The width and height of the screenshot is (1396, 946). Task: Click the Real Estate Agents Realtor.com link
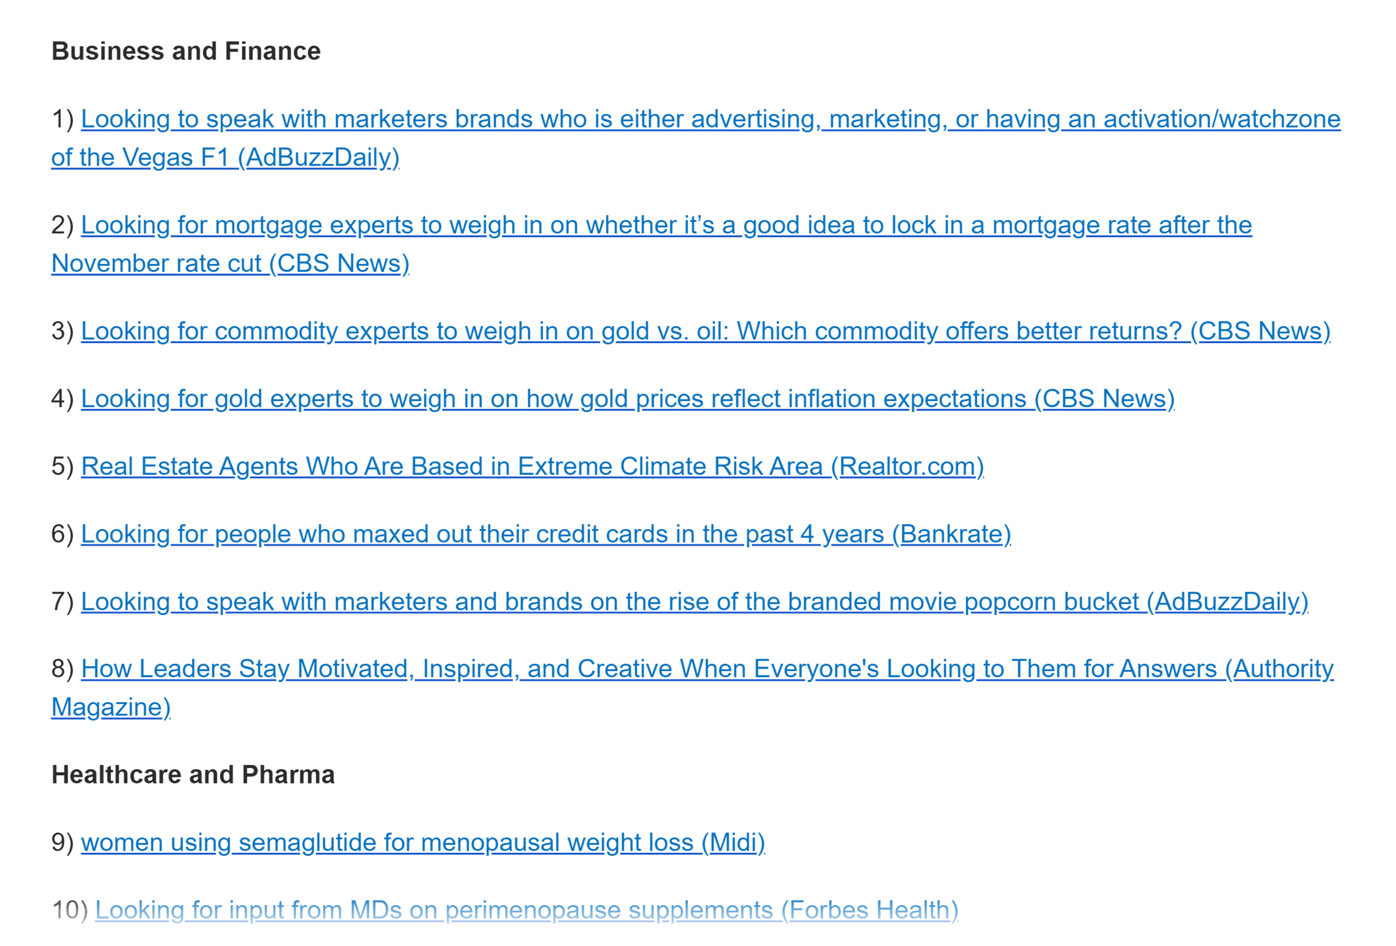tap(532, 467)
